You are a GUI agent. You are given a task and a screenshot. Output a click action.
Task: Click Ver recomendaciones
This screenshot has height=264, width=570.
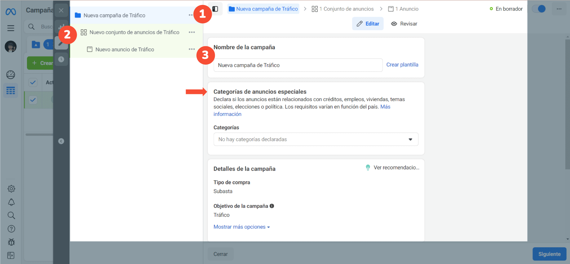tap(396, 168)
